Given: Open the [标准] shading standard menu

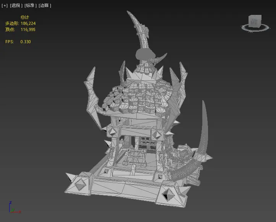Looking at the screenshot, I should point(31,5).
